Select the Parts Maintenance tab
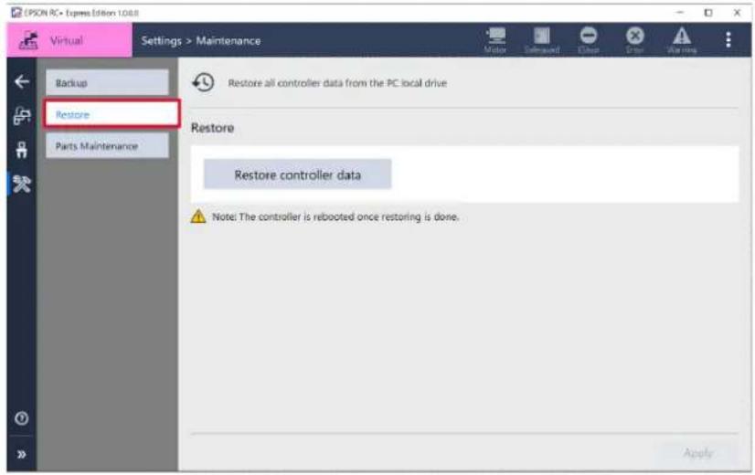 coord(107,146)
